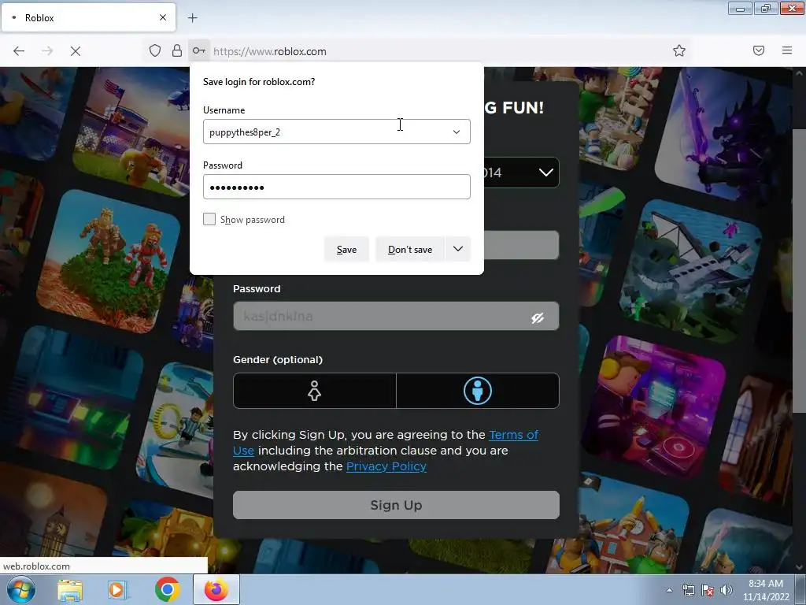Select the male gender option
Image resolution: width=806 pixels, height=605 pixels.
pos(478,391)
